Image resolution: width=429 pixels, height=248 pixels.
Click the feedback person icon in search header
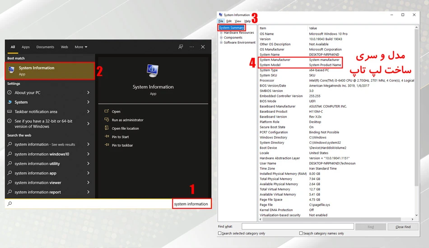click(x=181, y=47)
